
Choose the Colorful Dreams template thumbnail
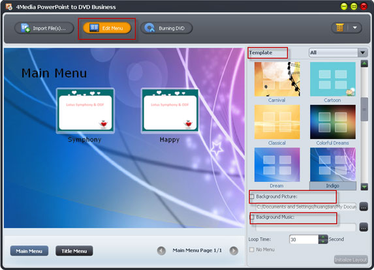(x=333, y=122)
